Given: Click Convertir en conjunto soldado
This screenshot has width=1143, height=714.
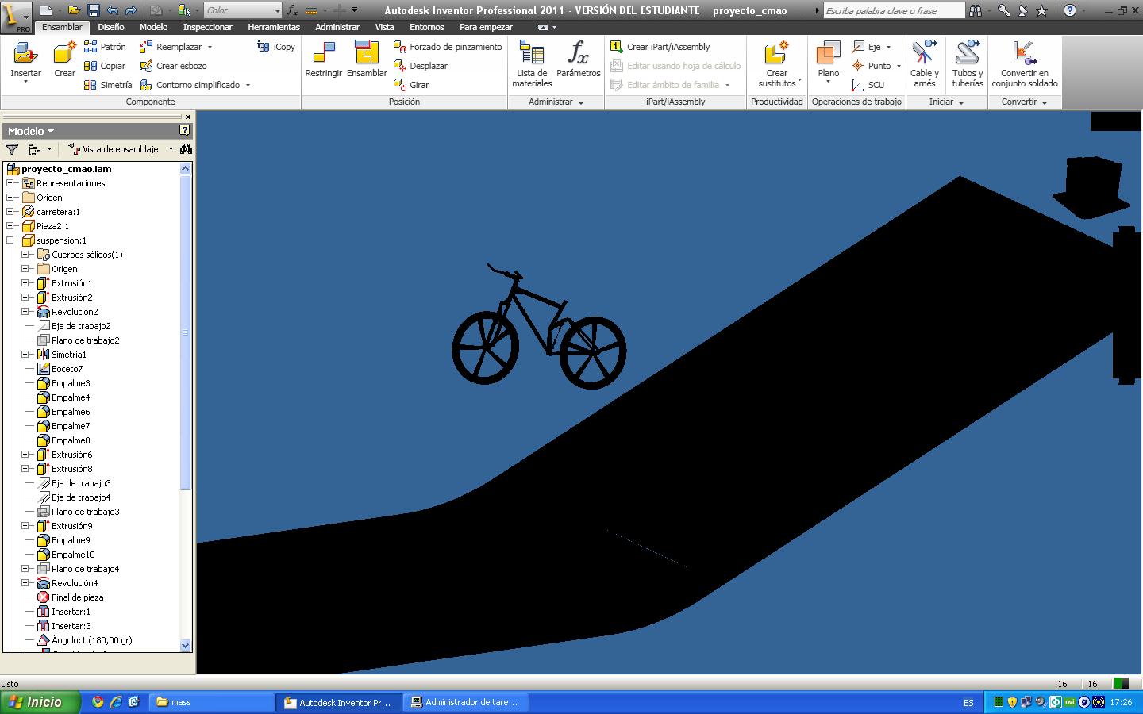Looking at the screenshot, I should click(x=1025, y=64).
